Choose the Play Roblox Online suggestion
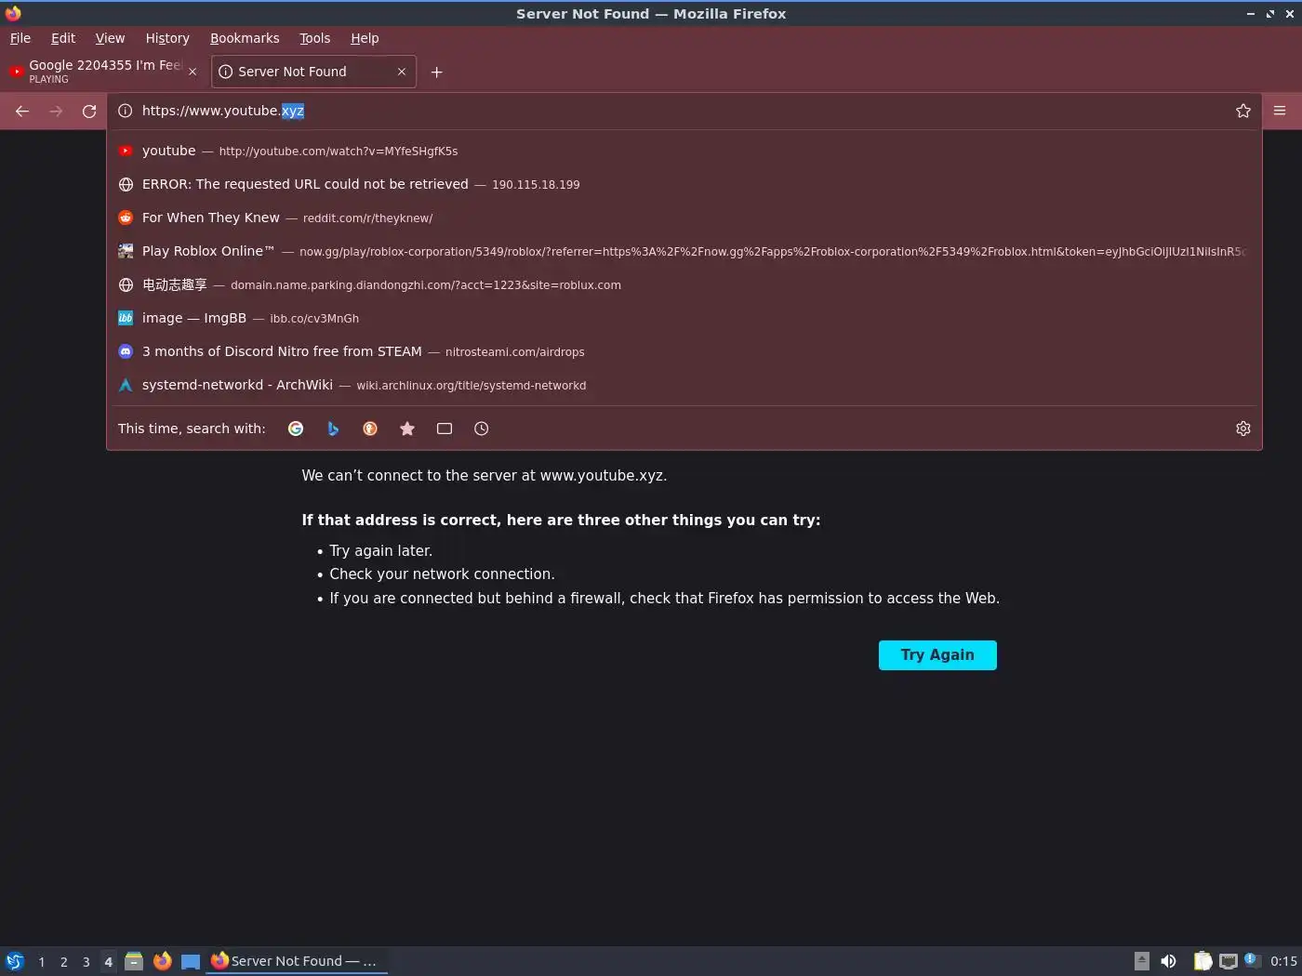Screen dimensions: 1302x976 pyautogui.click(x=684, y=251)
